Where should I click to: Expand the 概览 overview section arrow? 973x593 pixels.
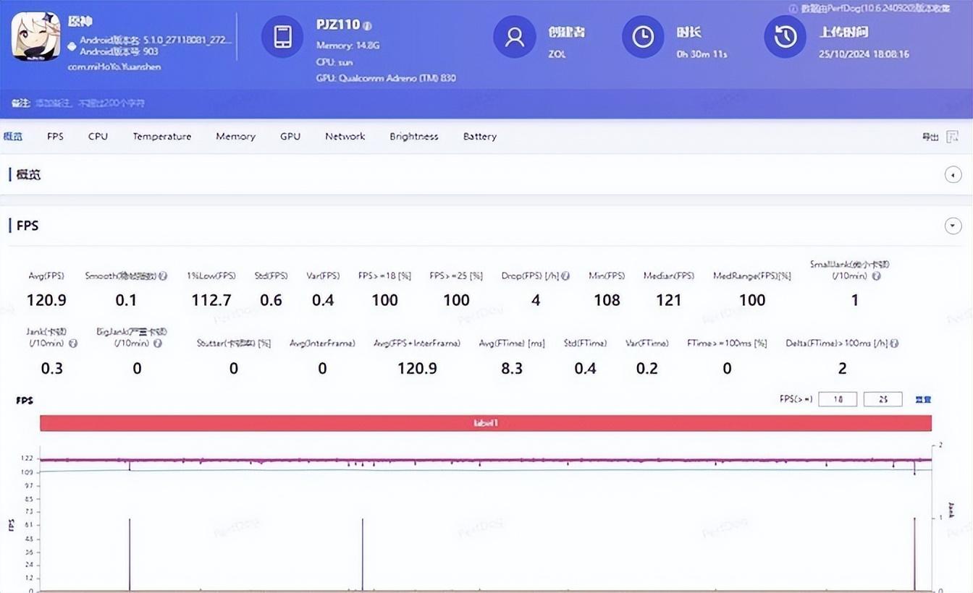[x=953, y=175]
